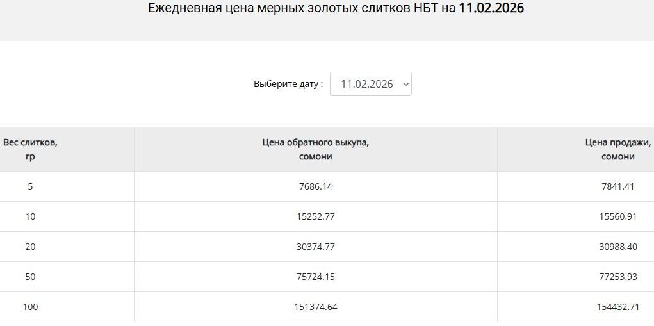This screenshot has height=326, width=654.
Task: Select the 20 gram weight cell
Action: (30, 247)
